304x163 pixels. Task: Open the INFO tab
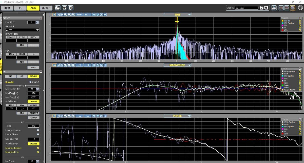coord(7,8)
